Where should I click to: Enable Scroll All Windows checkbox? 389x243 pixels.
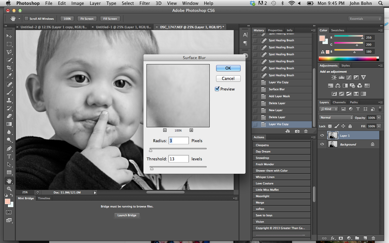click(x=26, y=19)
